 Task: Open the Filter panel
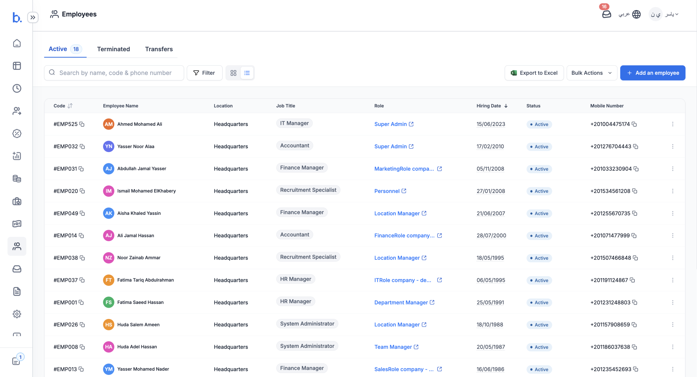click(204, 73)
